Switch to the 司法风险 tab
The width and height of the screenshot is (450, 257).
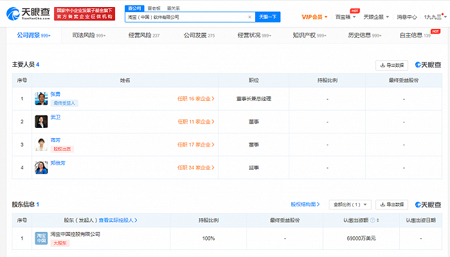coord(84,36)
